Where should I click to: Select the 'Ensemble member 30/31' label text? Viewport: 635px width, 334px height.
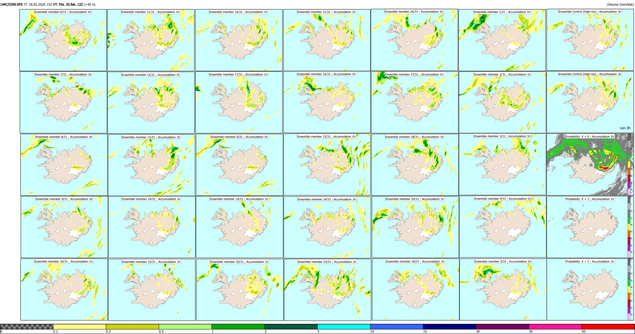[415, 262]
